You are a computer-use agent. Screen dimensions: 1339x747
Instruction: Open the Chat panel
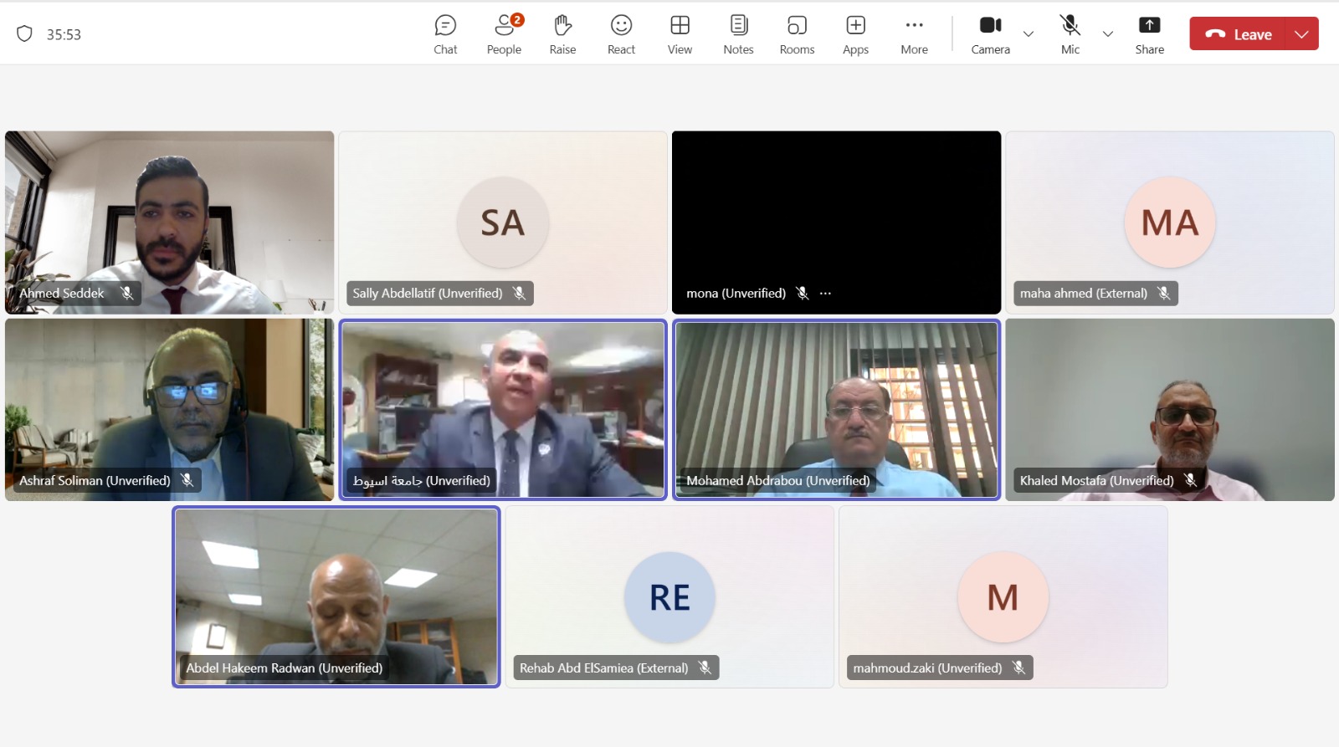click(x=445, y=34)
